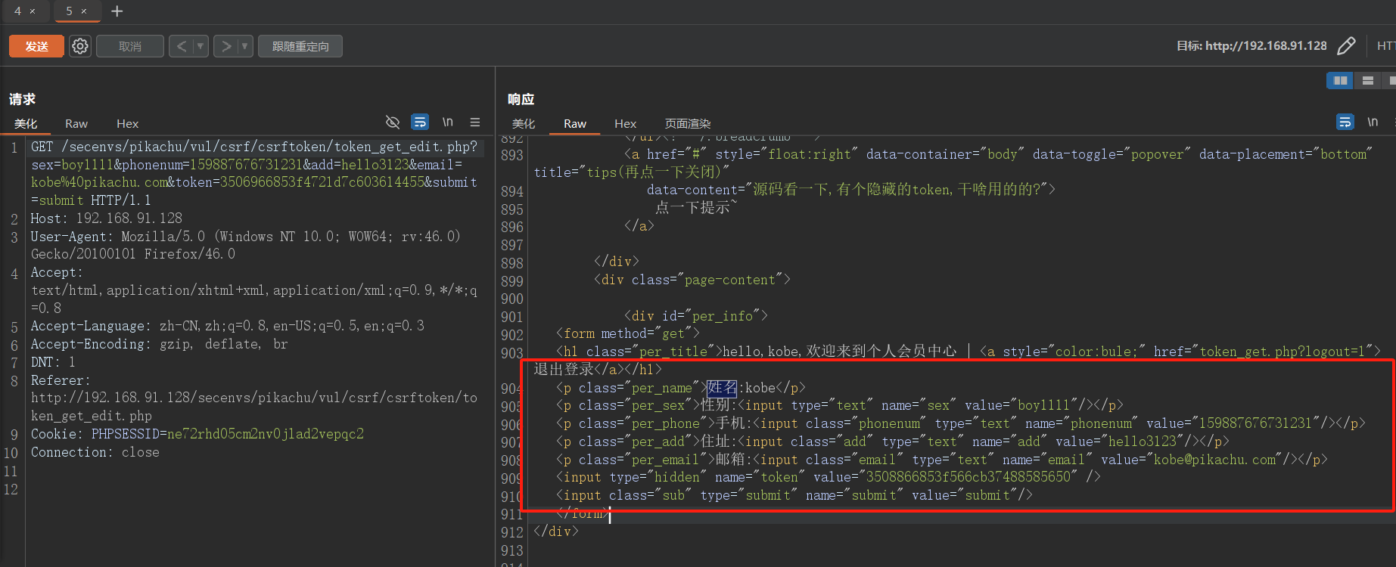
Task: Click the h1 class="per_title" response line
Action: (x=968, y=352)
